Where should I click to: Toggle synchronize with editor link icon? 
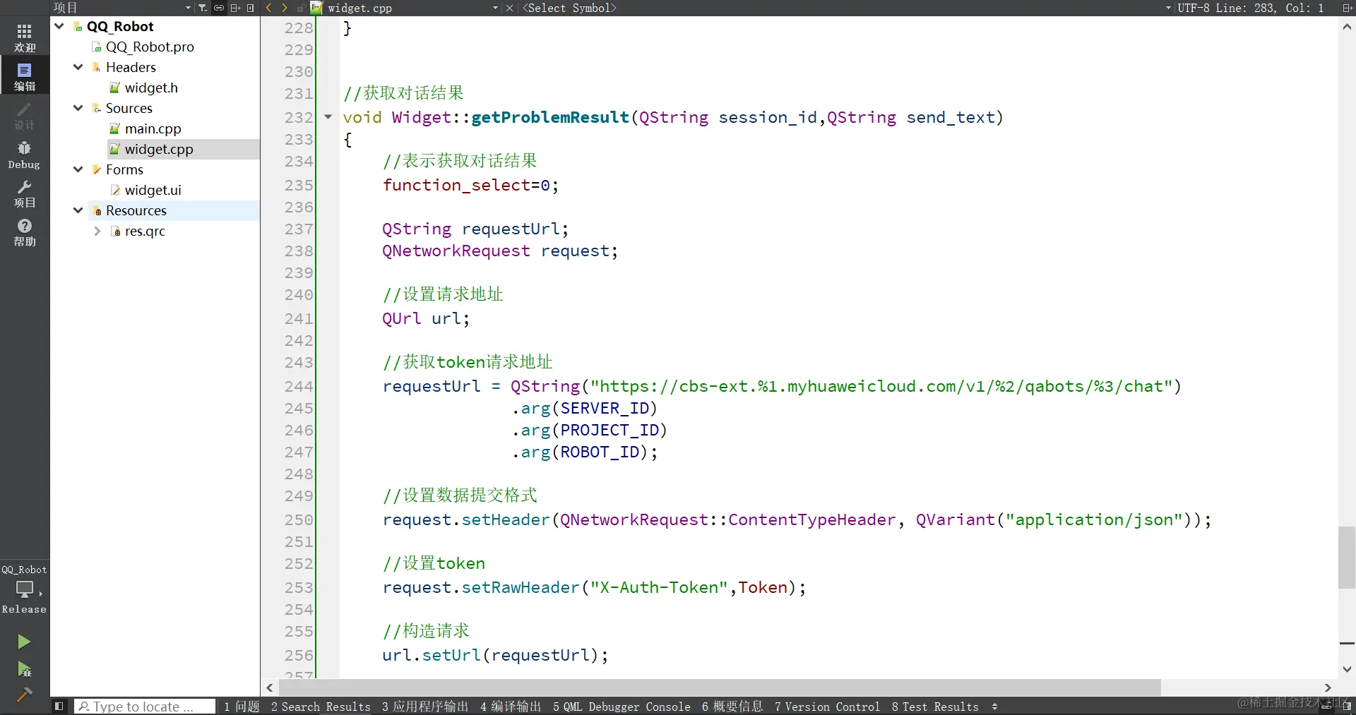(219, 8)
